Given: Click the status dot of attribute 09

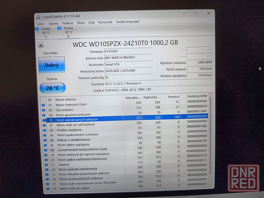Looking at the screenshot, I should (45, 130).
